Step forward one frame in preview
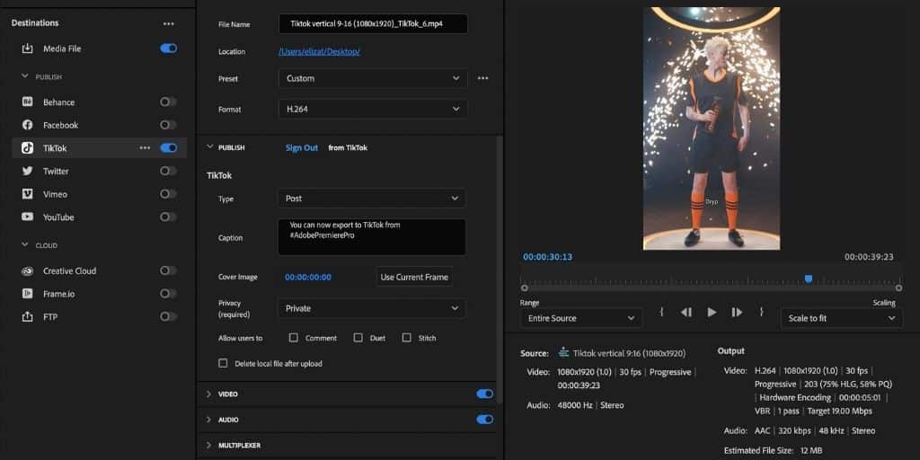920x460 pixels. tap(737, 312)
